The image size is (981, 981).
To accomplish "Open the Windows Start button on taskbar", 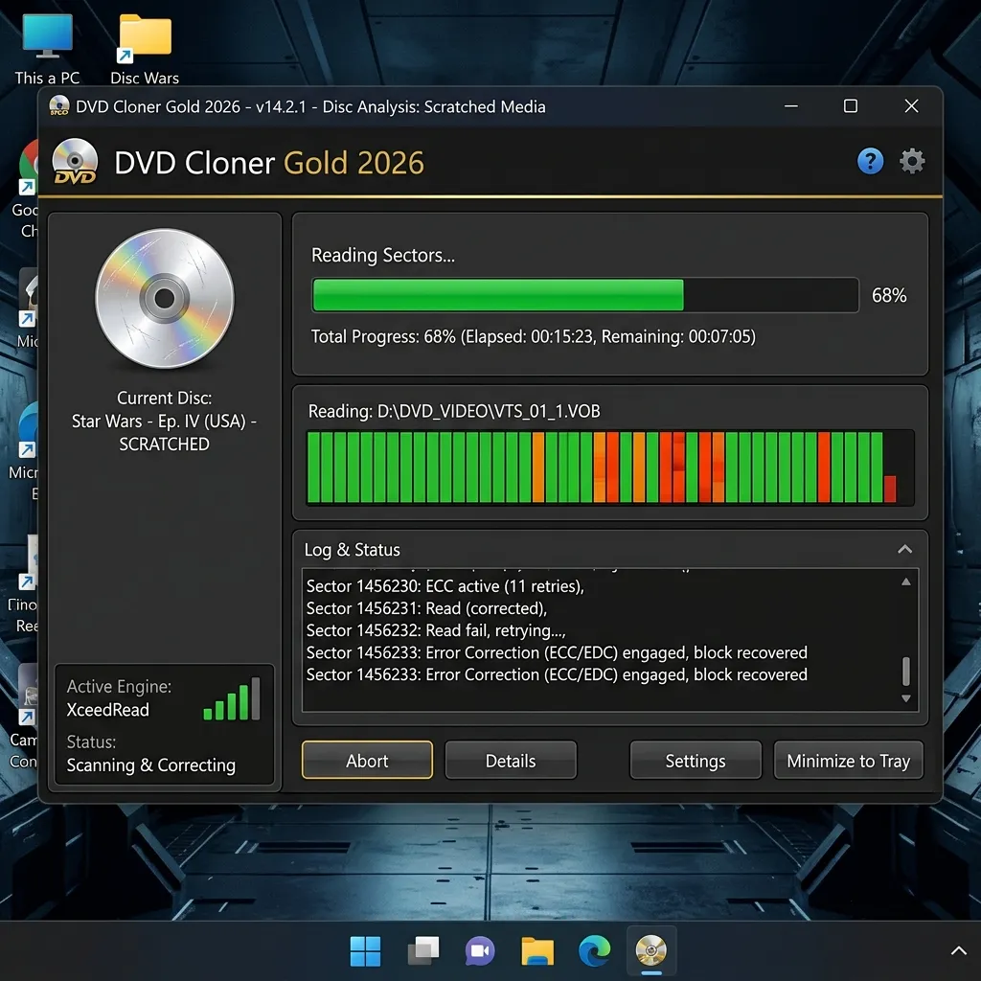I will tap(365, 951).
